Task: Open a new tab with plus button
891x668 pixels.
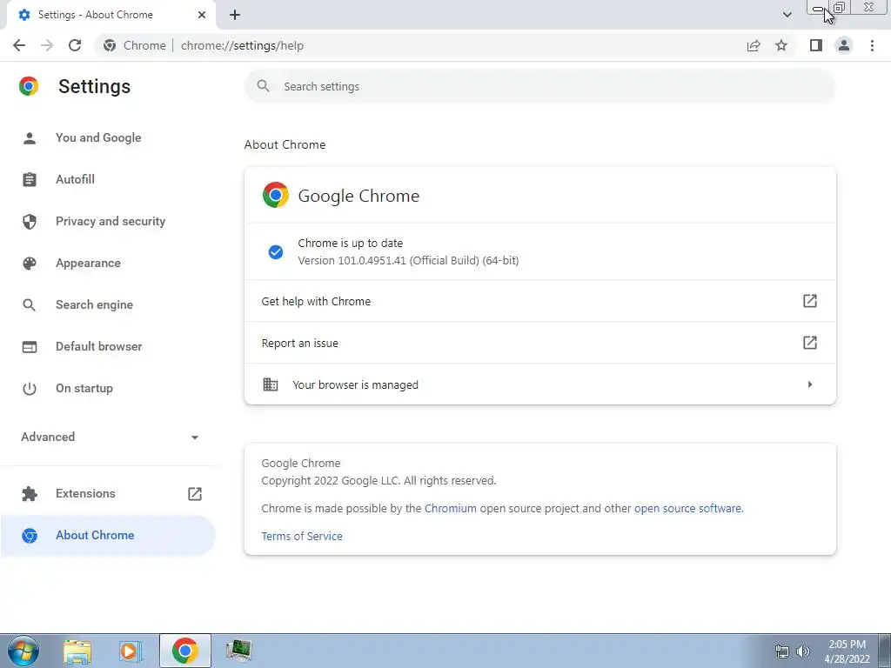Action: 235,15
